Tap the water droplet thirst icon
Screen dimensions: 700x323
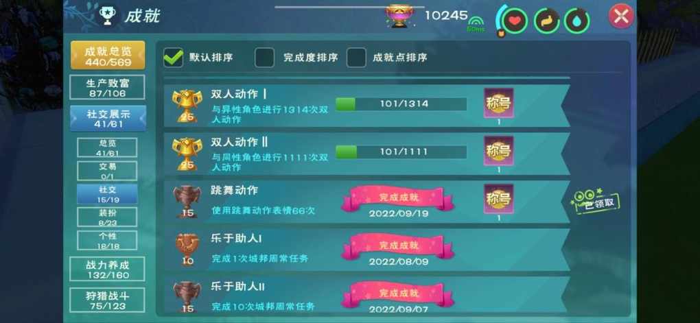point(576,21)
